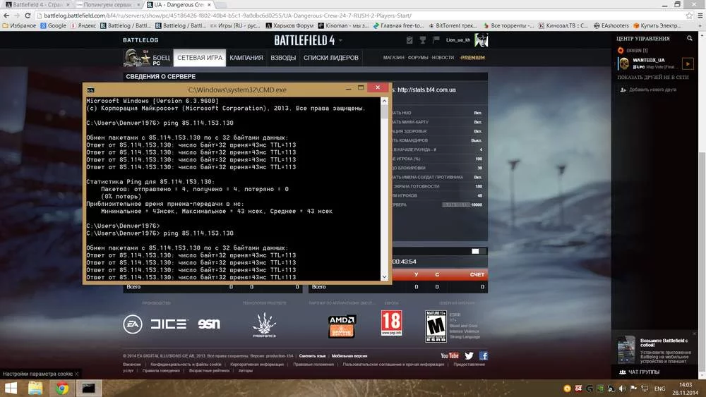Click the ФОРУМЫ link

pyautogui.click(x=418, y=58)
